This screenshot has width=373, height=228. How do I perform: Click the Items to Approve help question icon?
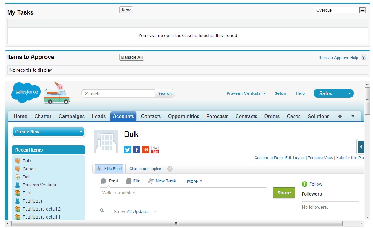363,57
